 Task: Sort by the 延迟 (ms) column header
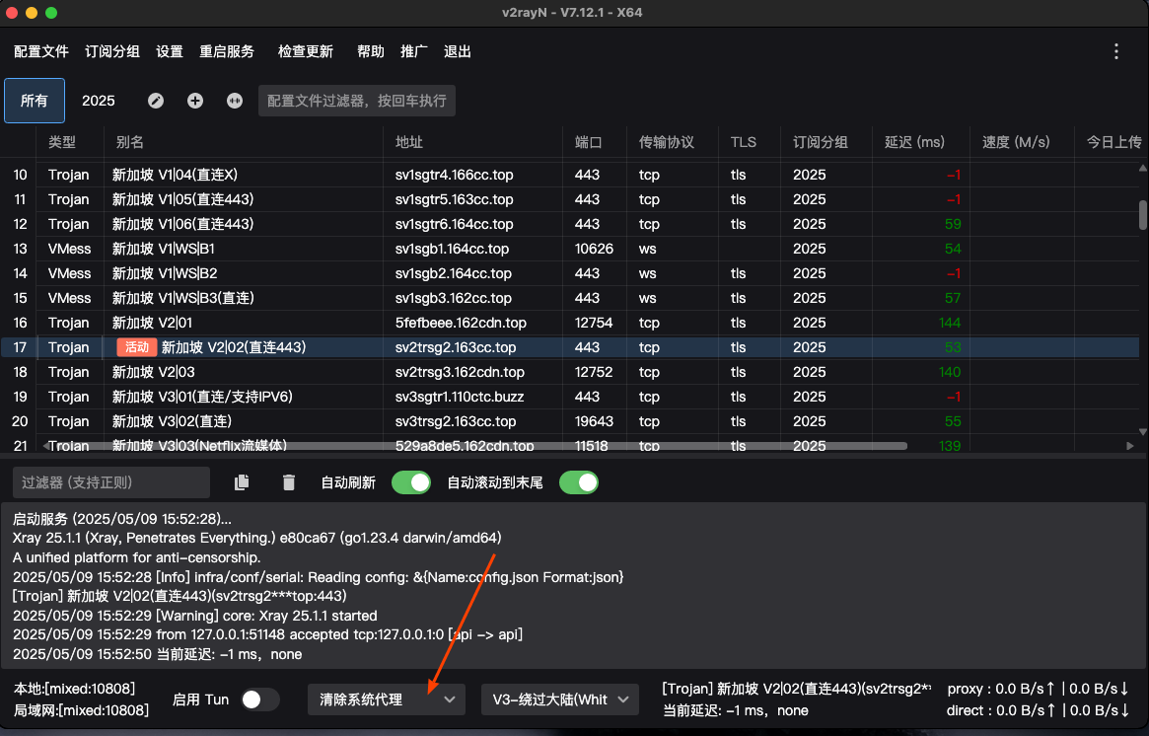pos(920,142)
